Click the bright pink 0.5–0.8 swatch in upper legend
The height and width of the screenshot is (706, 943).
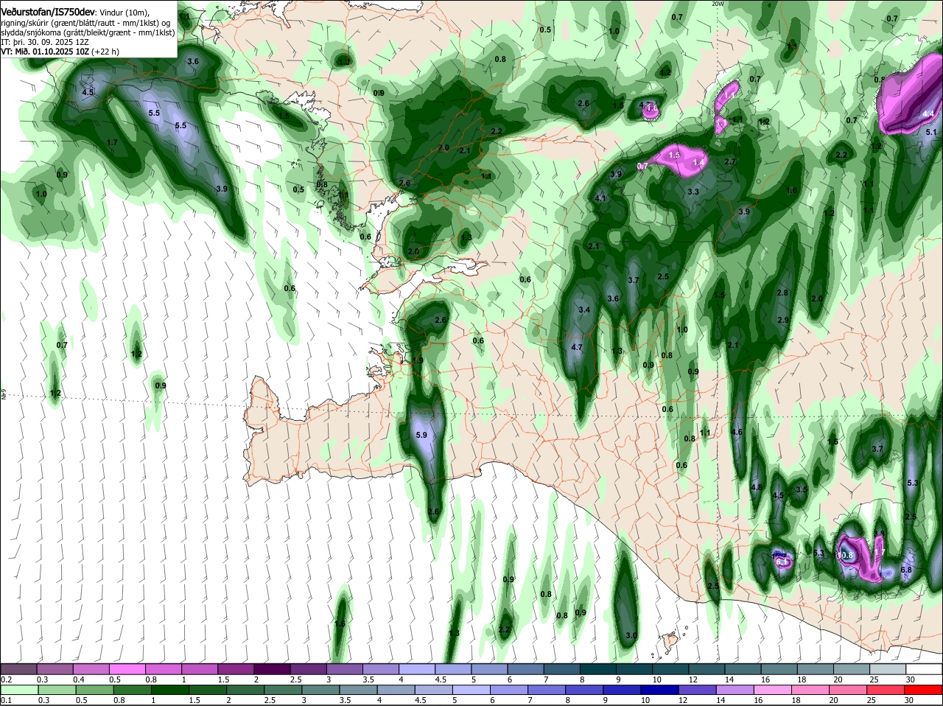coord(128,668)
